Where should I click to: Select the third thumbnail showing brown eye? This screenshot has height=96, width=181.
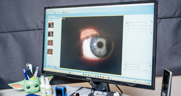click(x=50, y=43)
